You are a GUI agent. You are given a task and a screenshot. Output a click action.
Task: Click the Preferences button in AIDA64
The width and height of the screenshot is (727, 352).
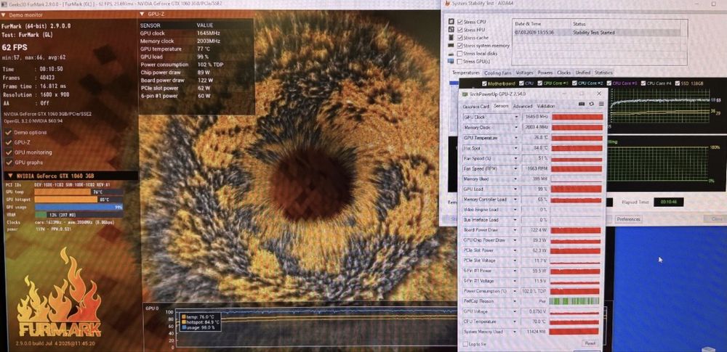click(x=628, y=219)
